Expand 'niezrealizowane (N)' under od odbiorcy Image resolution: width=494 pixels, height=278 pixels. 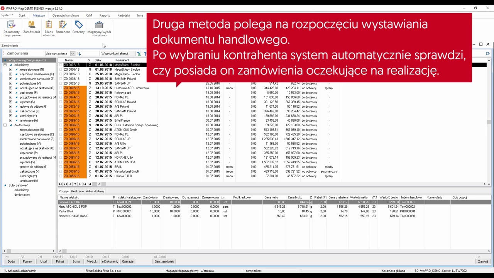tap(10, 69)
